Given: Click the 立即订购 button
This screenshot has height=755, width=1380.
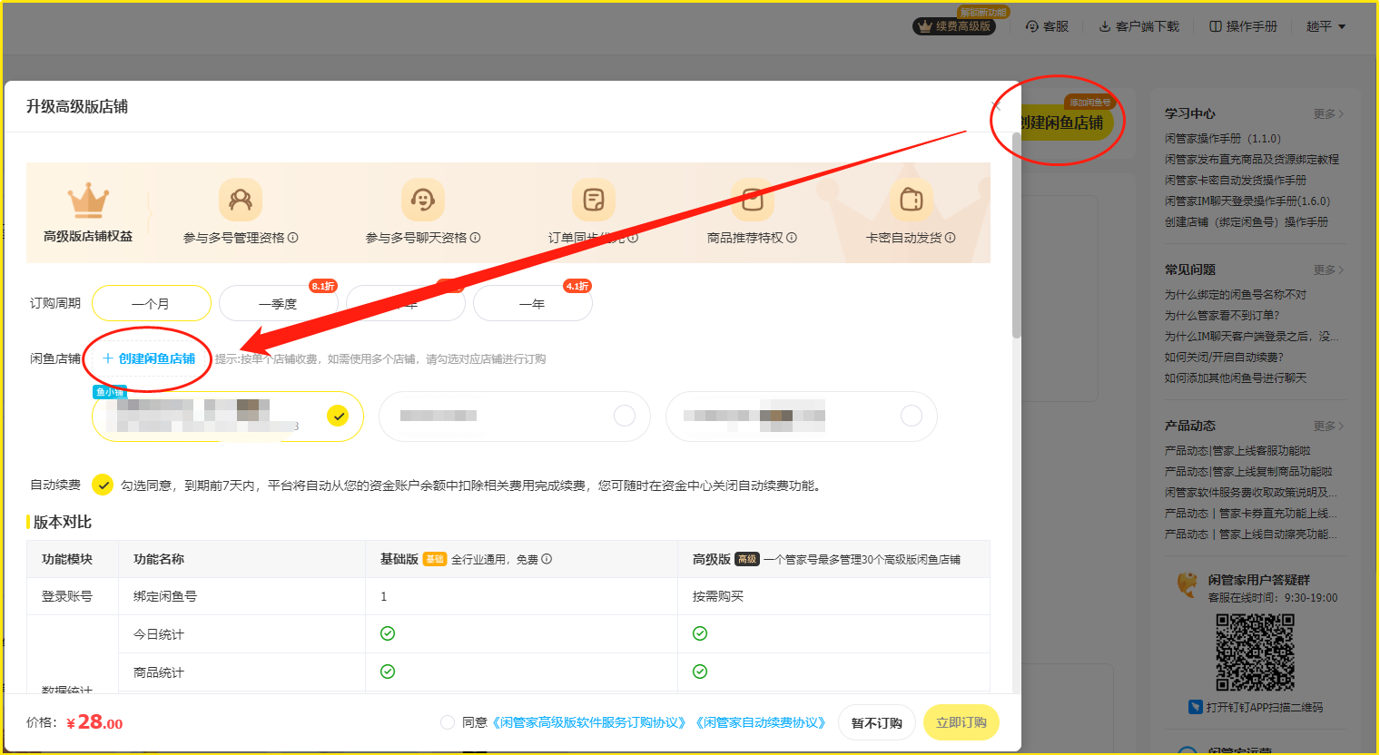Looking at the screenshot, I should pos(961,722).
